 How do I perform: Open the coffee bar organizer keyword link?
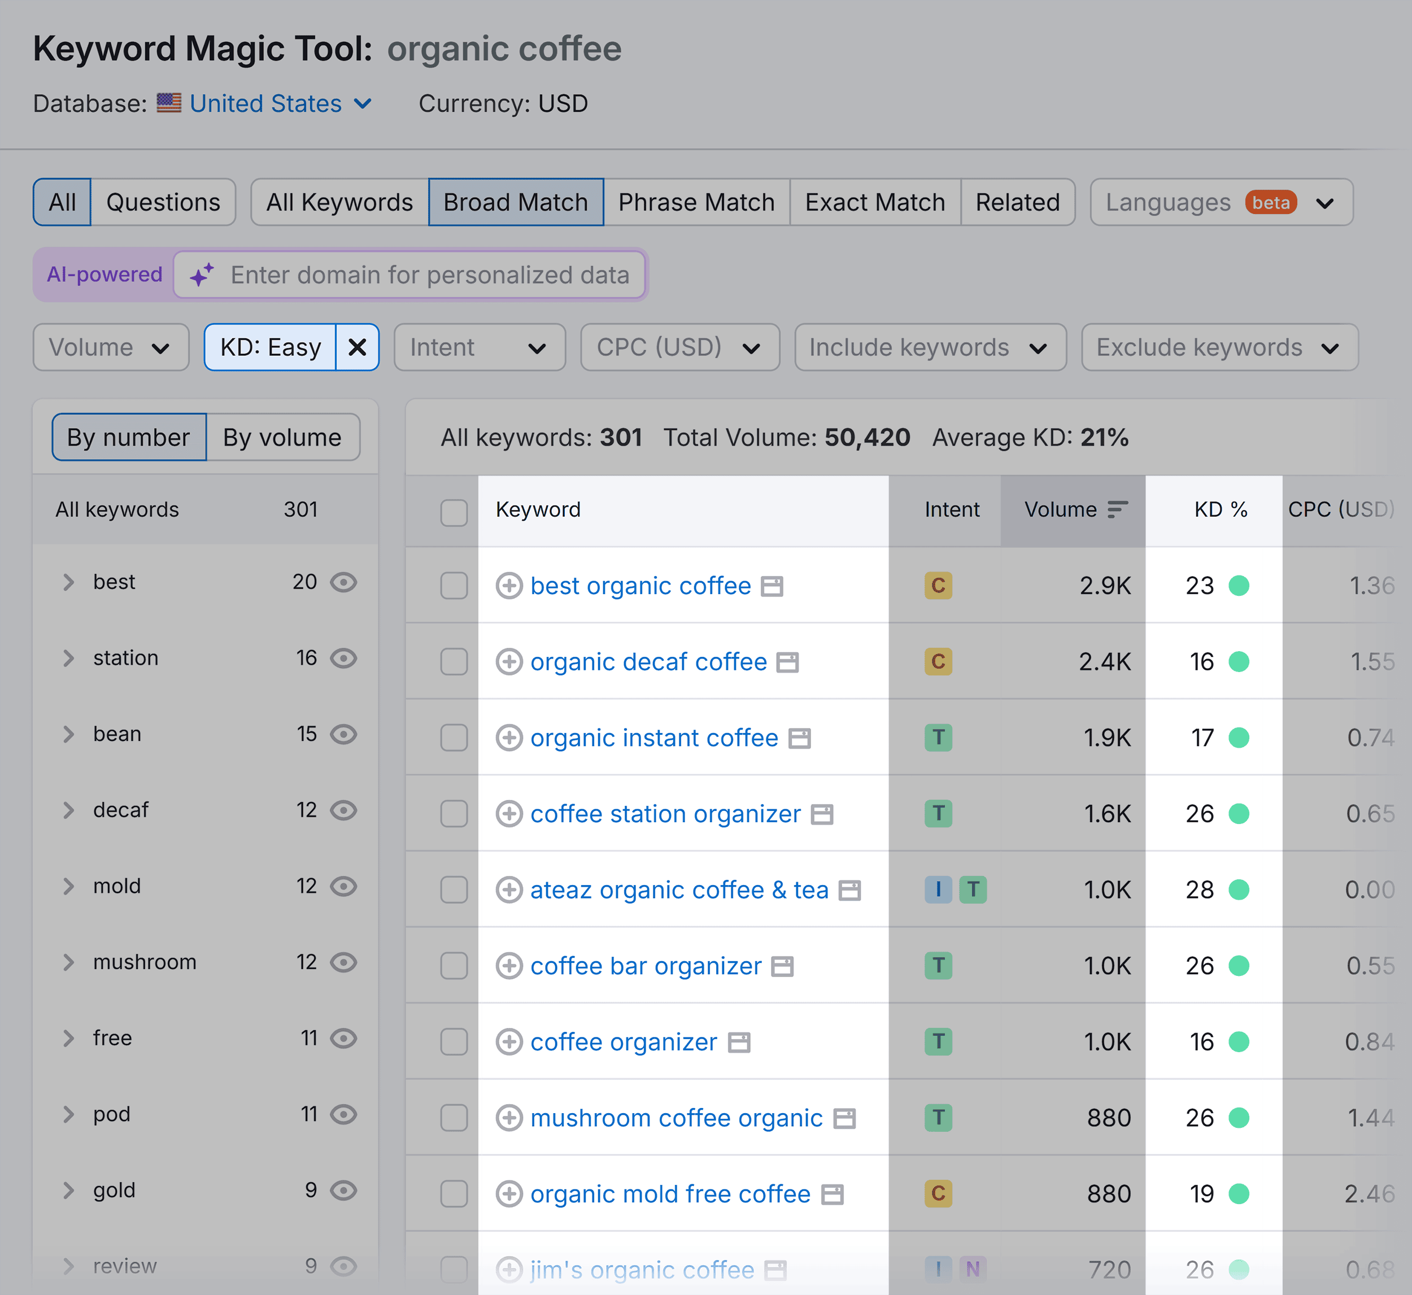pos(646,966)
